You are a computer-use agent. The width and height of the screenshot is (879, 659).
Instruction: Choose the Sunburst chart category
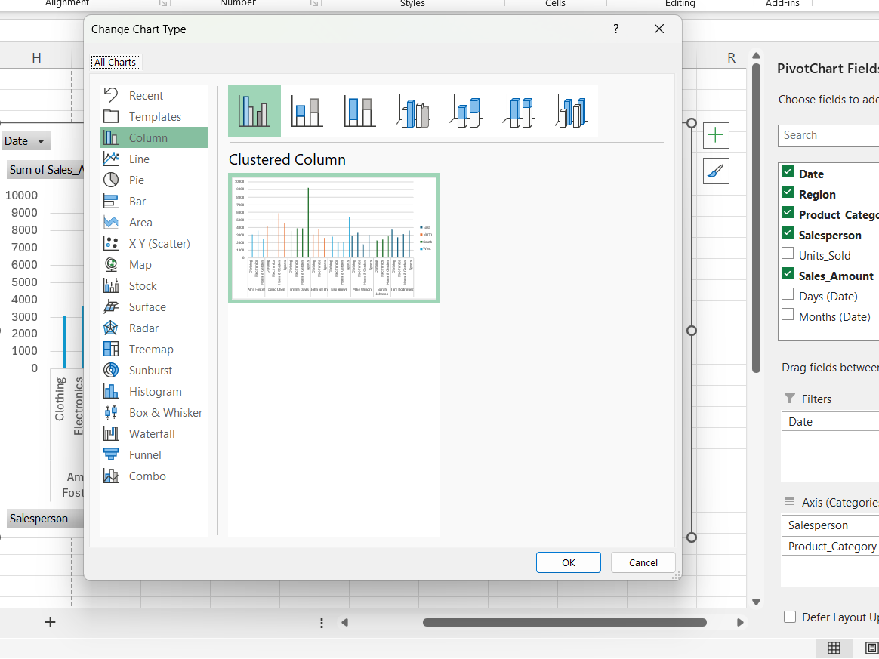[x=153, y=371]
